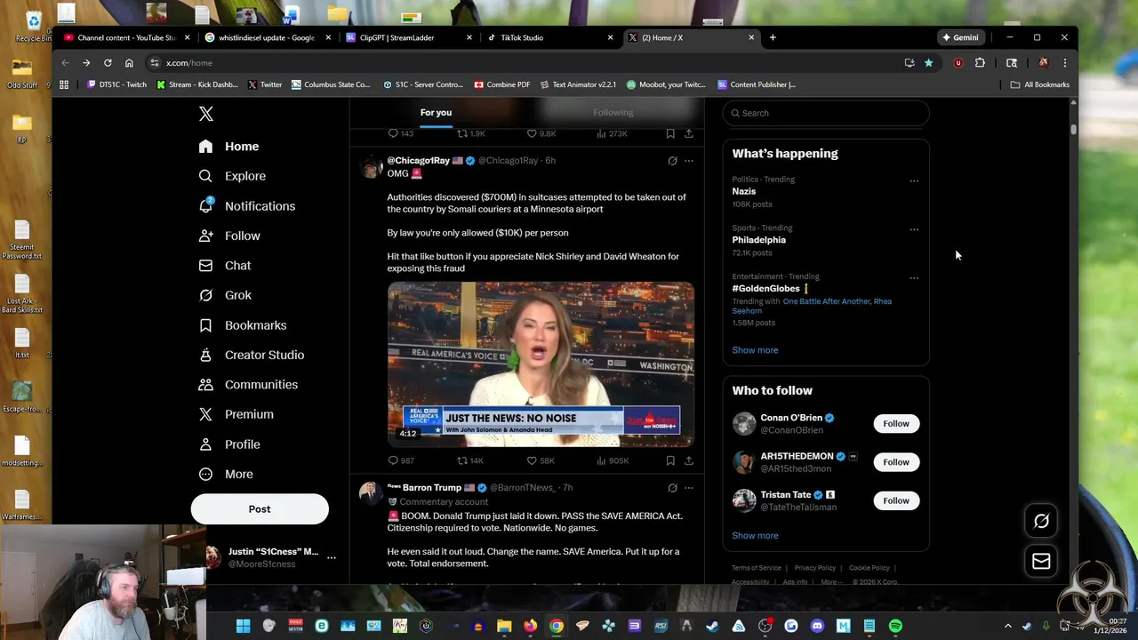Viewport: 1138px width, 640px height.
Task: Repost the top post with 1.9K reposts
Action: coord(471,133)
